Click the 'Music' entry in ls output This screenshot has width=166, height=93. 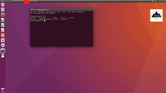coord(55,18)
